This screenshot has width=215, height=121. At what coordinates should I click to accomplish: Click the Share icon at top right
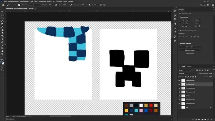point(213,5)
